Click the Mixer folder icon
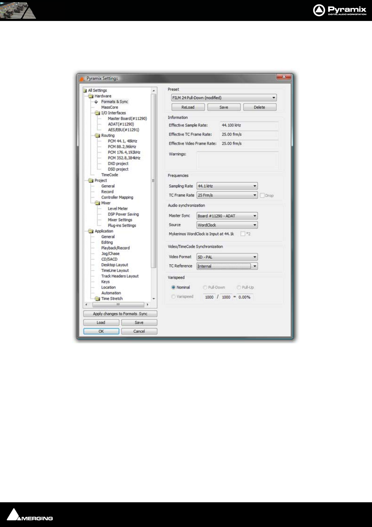The image size is (372, 527). (x=98, y=203)
